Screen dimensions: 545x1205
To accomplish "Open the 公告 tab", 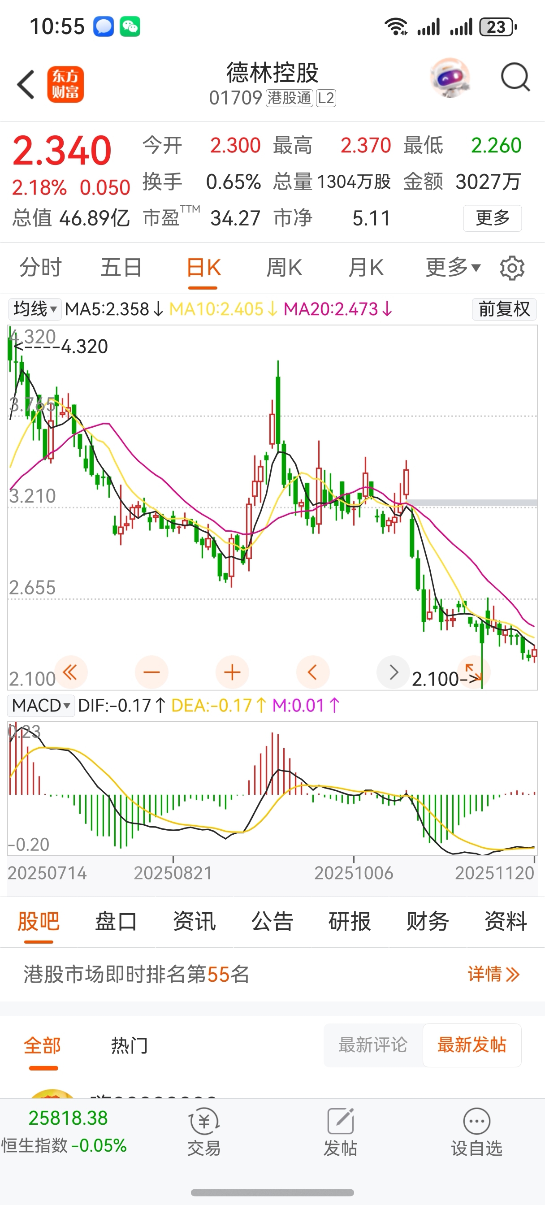I will coord(272,922).
